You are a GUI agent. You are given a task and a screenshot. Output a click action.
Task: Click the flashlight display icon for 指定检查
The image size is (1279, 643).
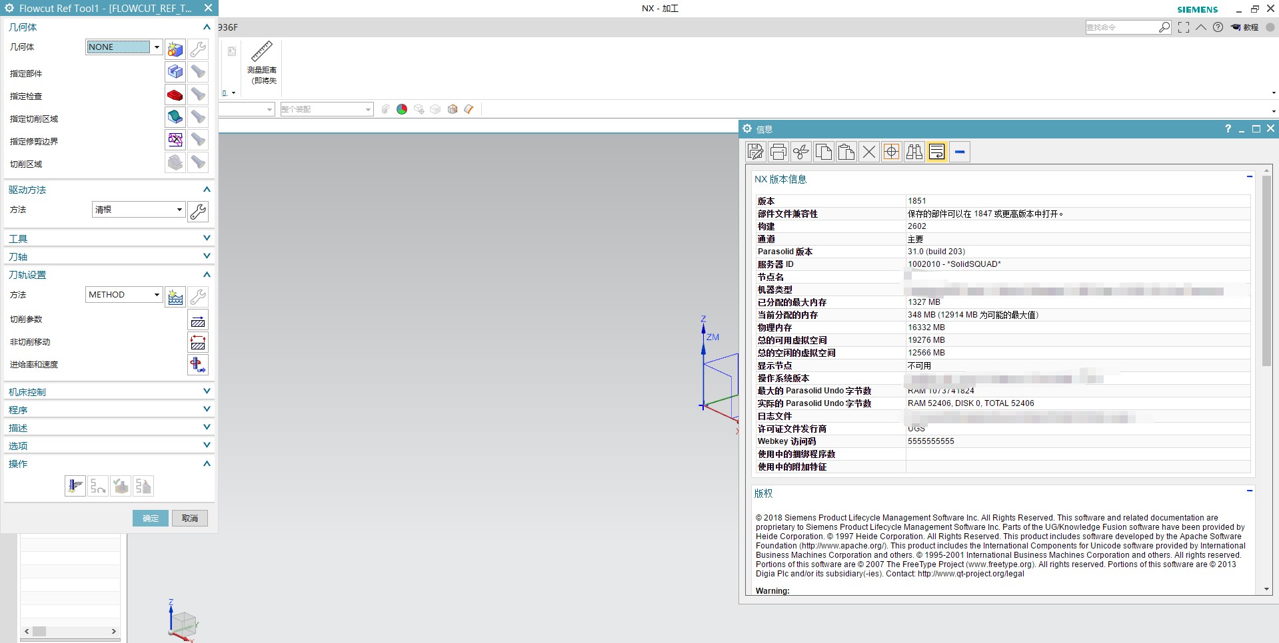198,95
